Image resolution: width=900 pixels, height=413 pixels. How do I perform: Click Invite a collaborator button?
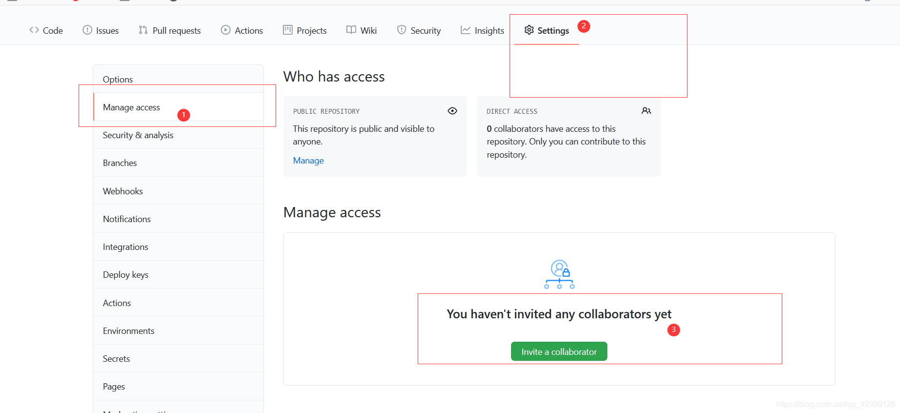click(x=559, y=351)
